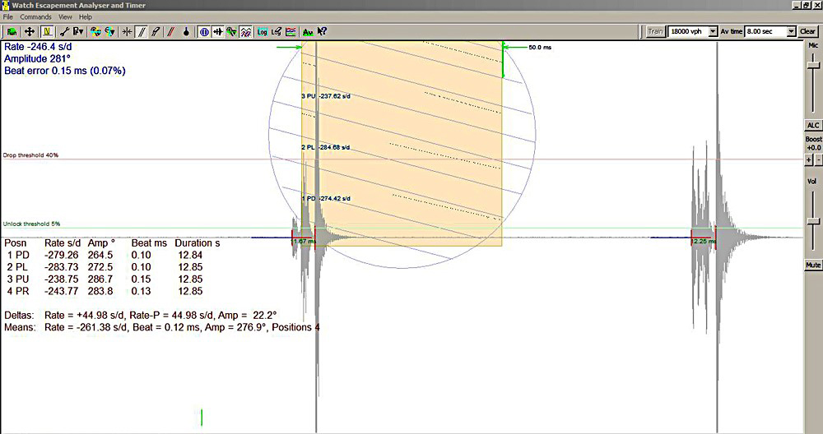Open the wrench settings tool
The image size is (823, 434).
click(x=64, y=32)
